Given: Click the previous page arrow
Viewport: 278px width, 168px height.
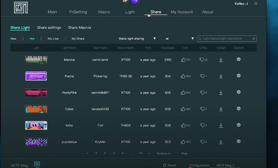Looking at the screenshot, I should coord(87,153).
